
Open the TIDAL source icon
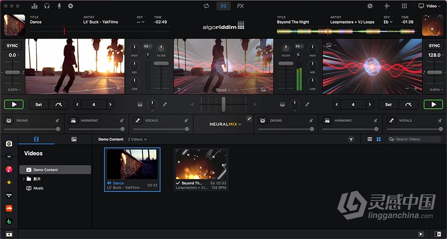[x=9, y=195]
